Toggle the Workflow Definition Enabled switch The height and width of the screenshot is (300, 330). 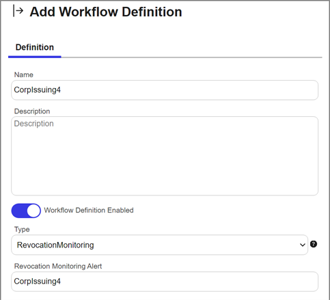click(x=26, y=210)
